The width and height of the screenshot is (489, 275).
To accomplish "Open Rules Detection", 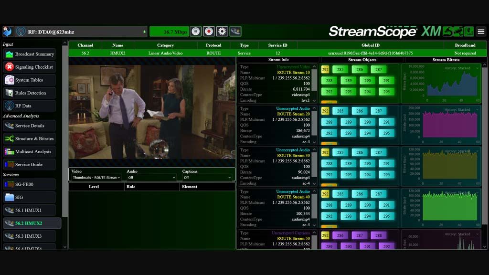I will [30, 93].
